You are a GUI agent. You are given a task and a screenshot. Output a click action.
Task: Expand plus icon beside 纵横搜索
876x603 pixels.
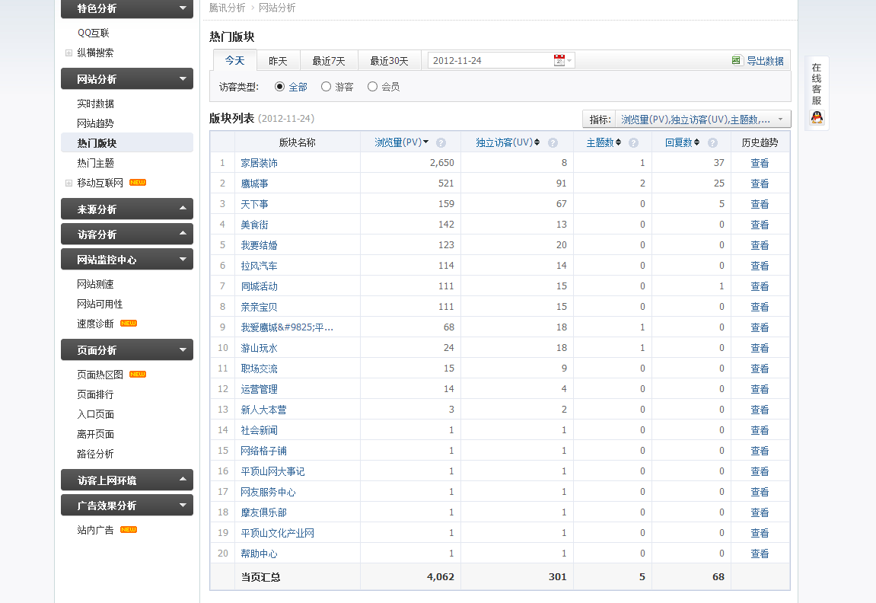pos(68,53)
